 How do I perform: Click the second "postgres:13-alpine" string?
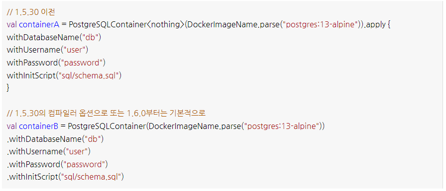(282, 126)
